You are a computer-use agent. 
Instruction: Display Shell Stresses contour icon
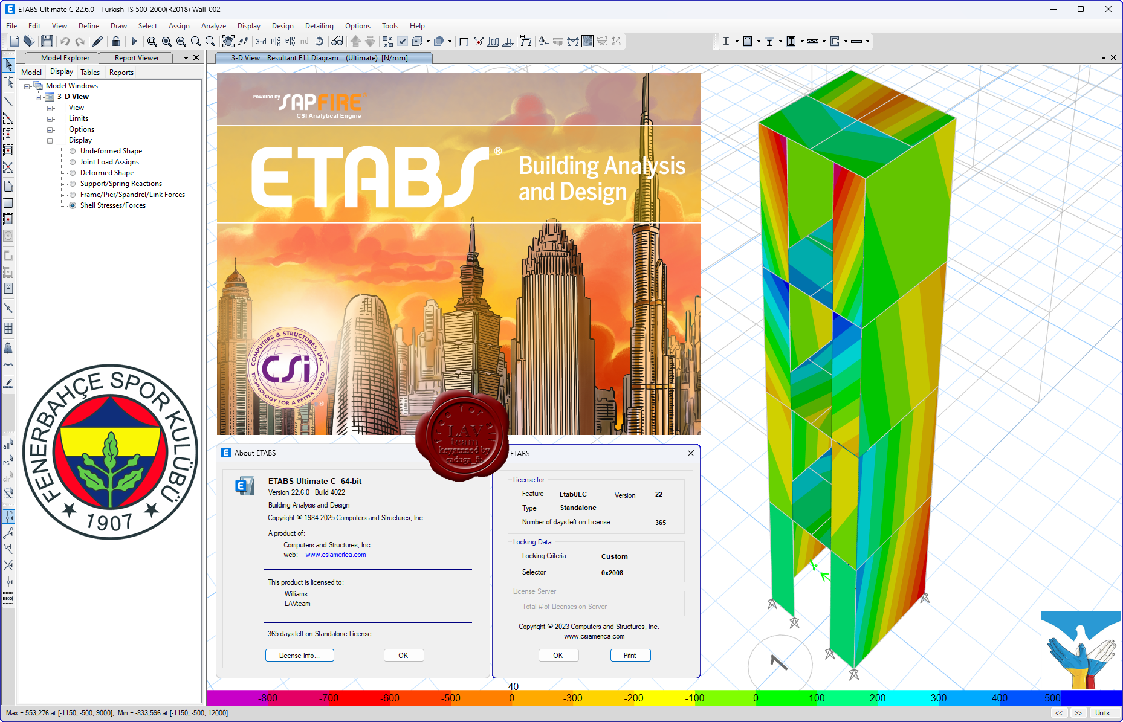(x=587, y=41)
